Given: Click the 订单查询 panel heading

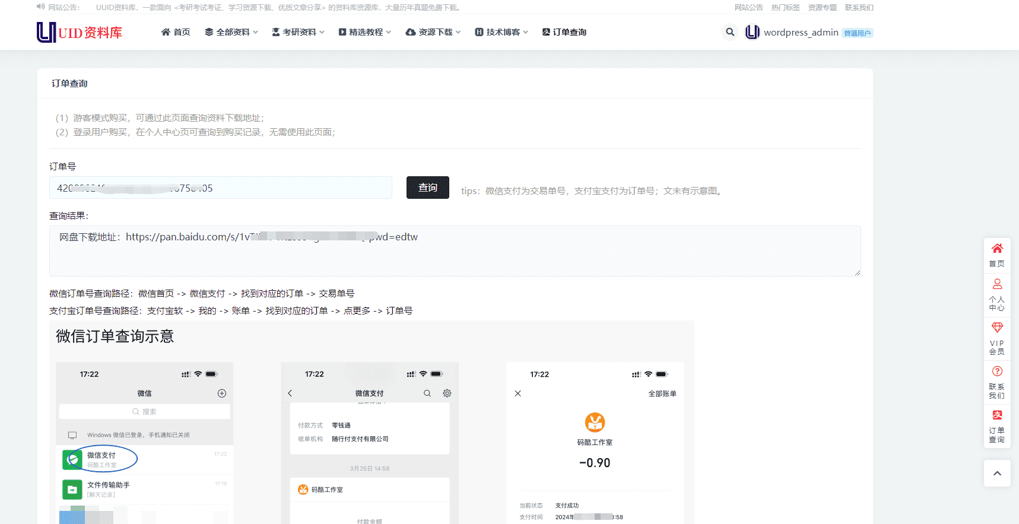Looking at the screenshot, I should pos(69,83).
